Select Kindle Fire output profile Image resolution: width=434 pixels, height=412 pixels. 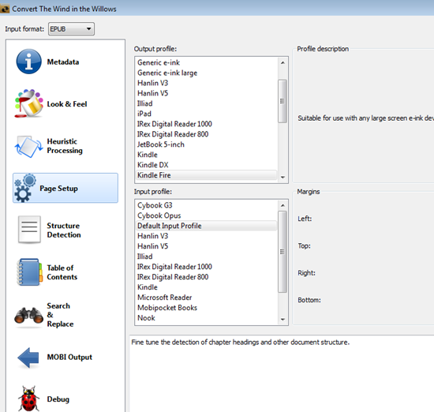click(207, 175)
